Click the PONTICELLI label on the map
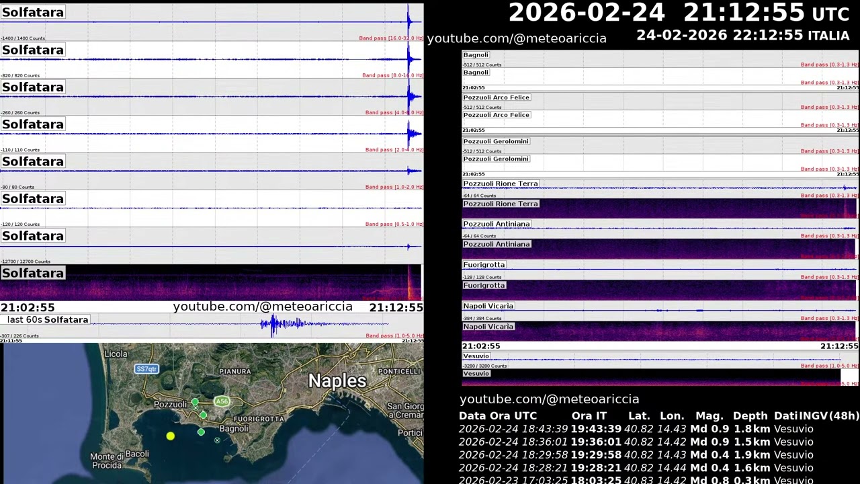Screen dimensions: 860x484 click(399, 371)
